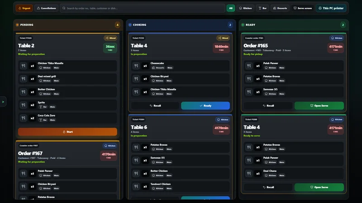This screenshot has height=203, width=362.
Task: Click Kitchen badge on ready Table 4 ticket
Action: point(337,120)
